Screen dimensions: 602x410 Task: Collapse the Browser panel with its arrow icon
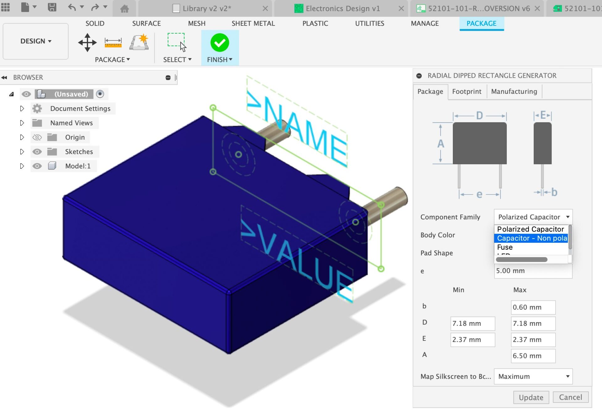coord(5,77)
